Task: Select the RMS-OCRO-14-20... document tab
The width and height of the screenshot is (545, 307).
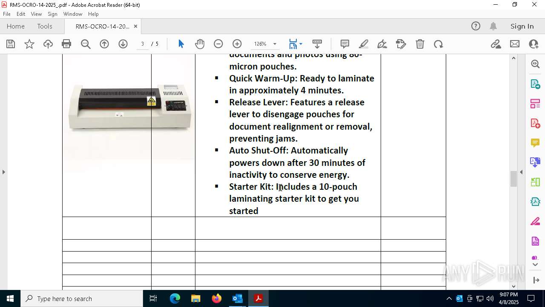Action: (102, 26)
